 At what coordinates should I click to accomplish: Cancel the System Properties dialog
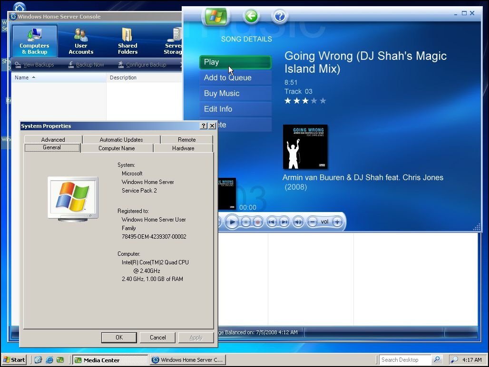(x=157, y=338)
